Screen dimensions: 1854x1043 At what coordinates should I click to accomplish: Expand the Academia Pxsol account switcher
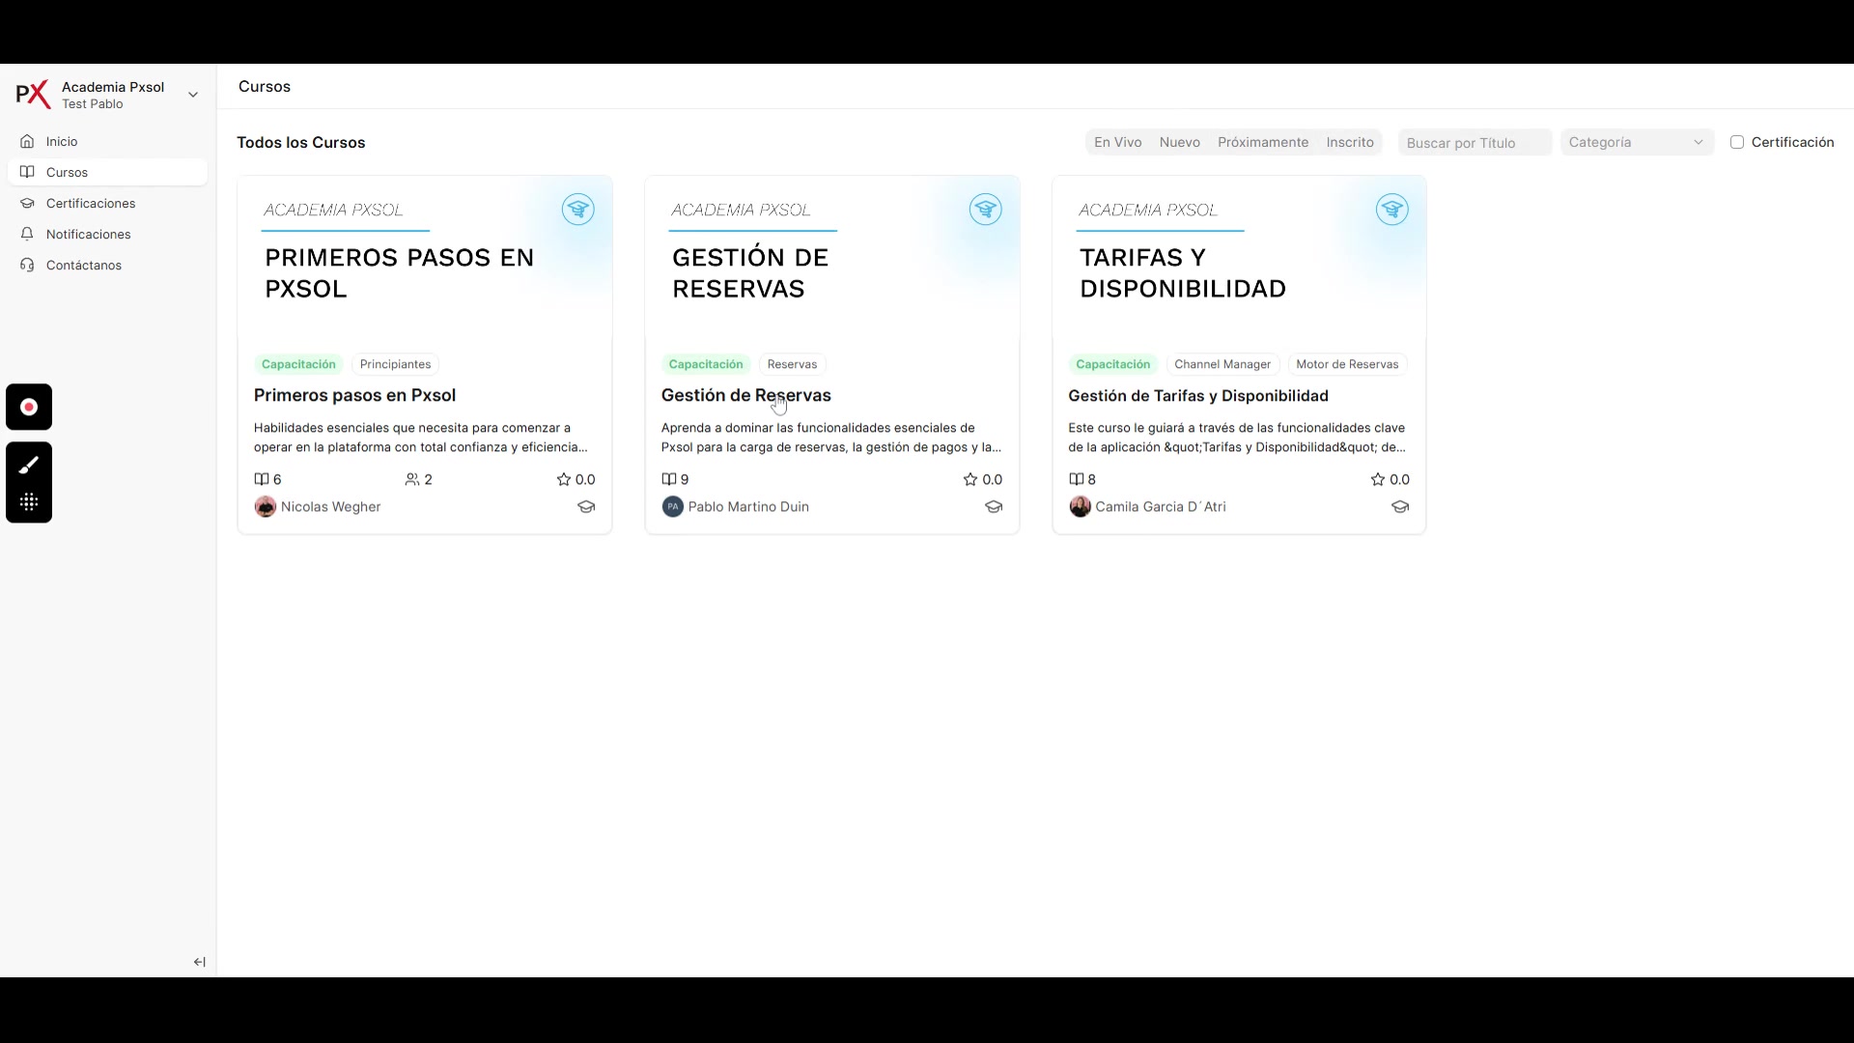(x=193, y=95)
